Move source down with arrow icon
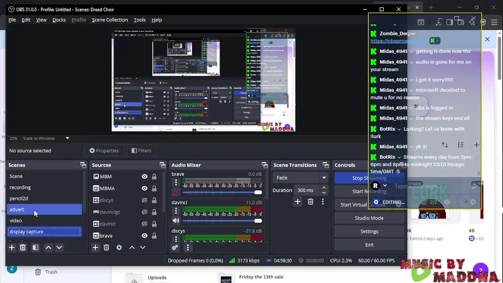The width and height of the screenshot is (503, 283). click(x=143, y=247)
